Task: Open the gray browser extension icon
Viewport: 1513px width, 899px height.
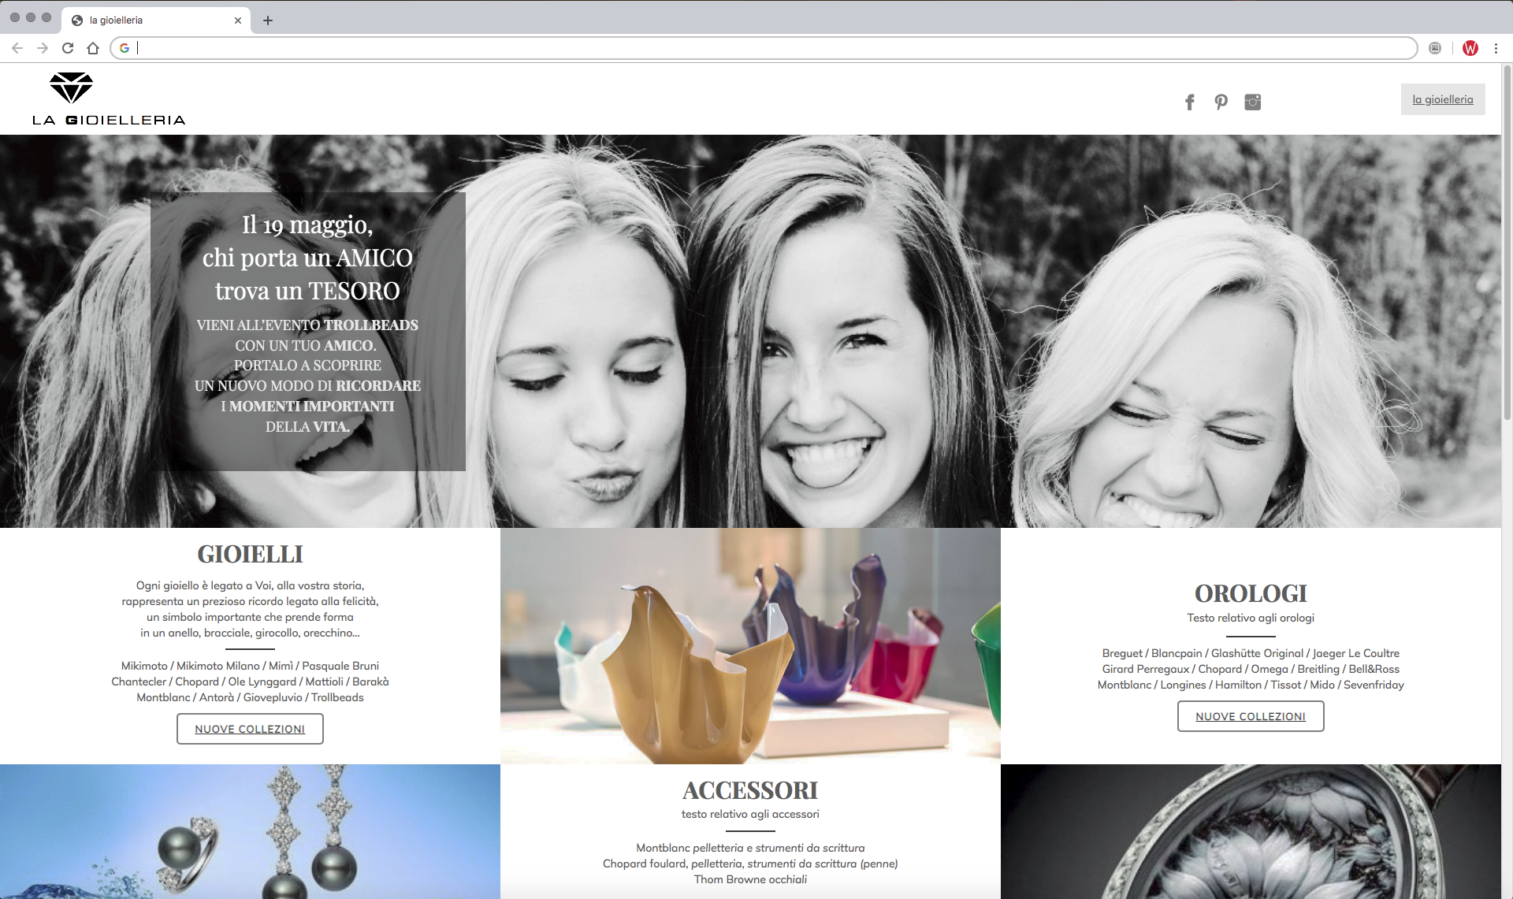Action: pyautogui.click(x=1435, y=48)
